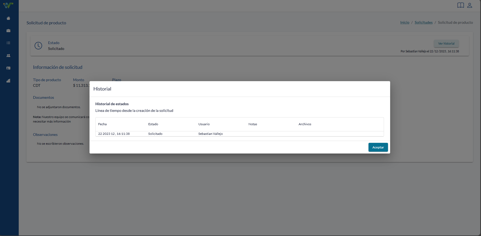Image resolution: width=481 pixels, height=236 pixels.
Task: Open the user profile icon in the top bar
Action: click(x=470, y=5)
